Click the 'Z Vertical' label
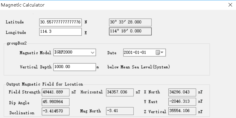 pos(155,111)
